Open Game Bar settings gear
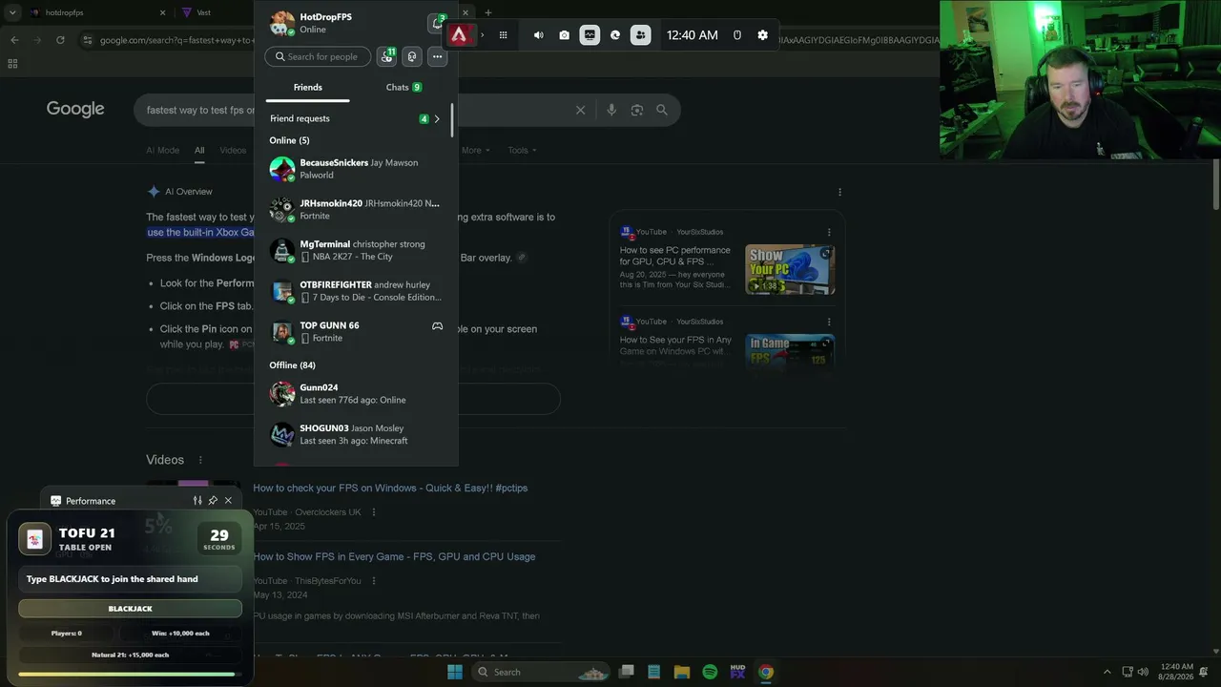 (762, 35)
